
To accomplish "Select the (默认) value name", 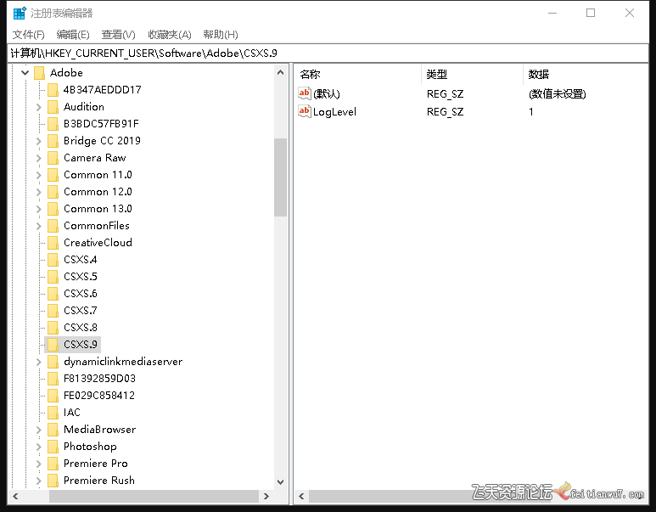I will [x=327, y=93].
